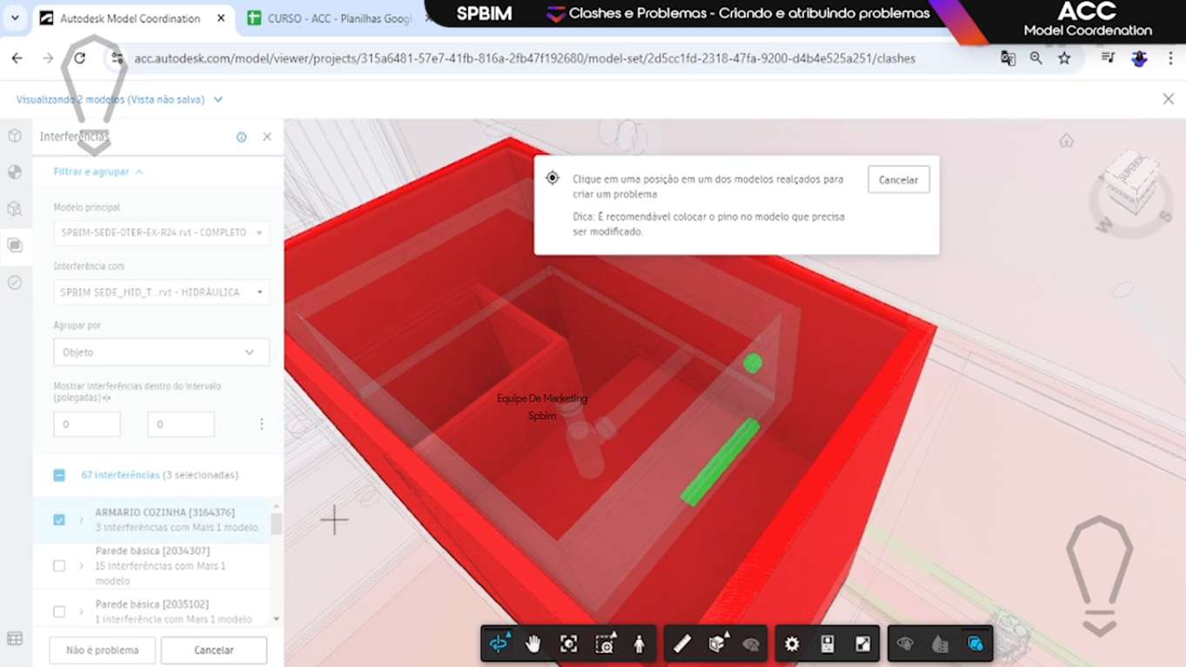Select the Measure ruler tool
This screenshot has height=667, width=1186.
point(682,644)
